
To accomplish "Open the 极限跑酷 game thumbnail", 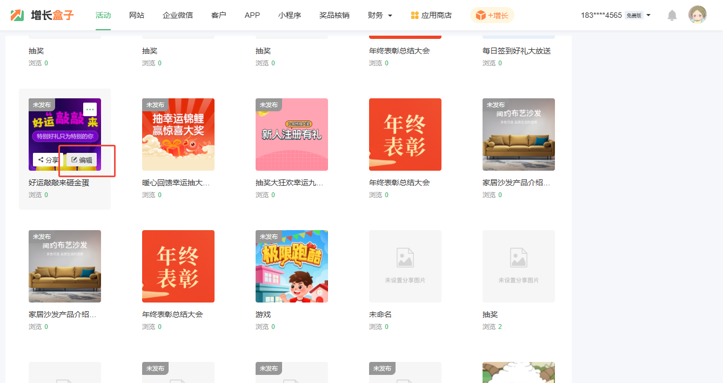I will [292, 266].
